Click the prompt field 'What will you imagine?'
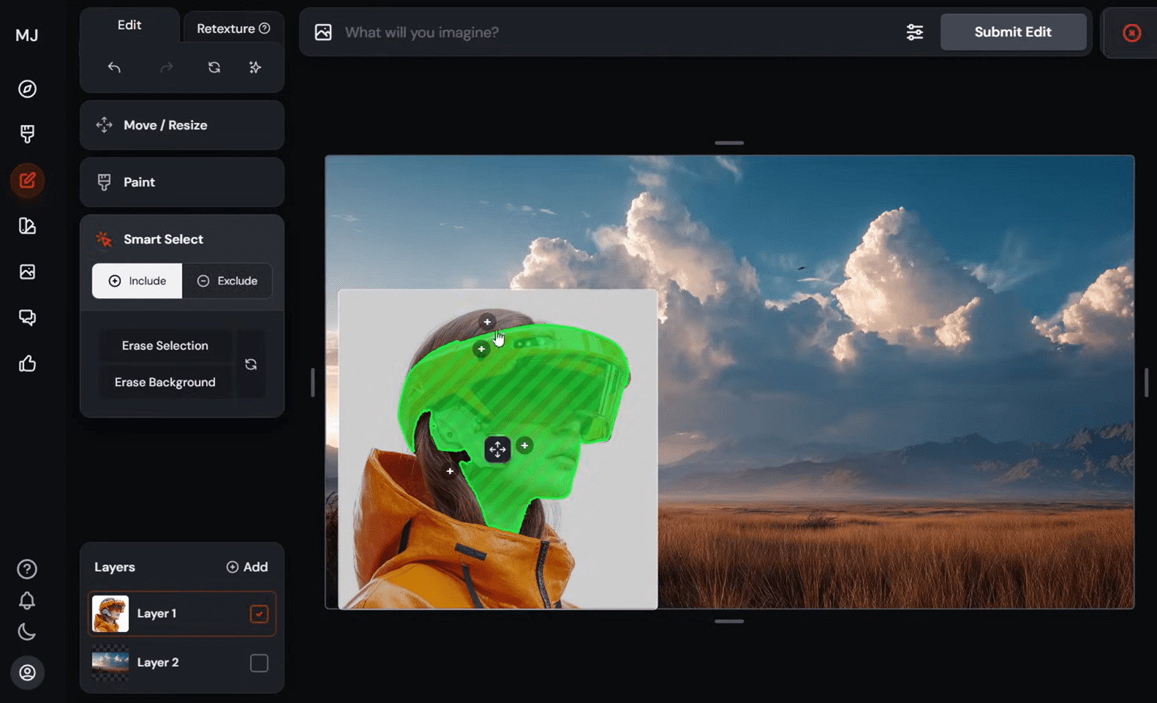The height and width of the screenshot is (703, 1157). pyautogui.click(x=614, y=32)
